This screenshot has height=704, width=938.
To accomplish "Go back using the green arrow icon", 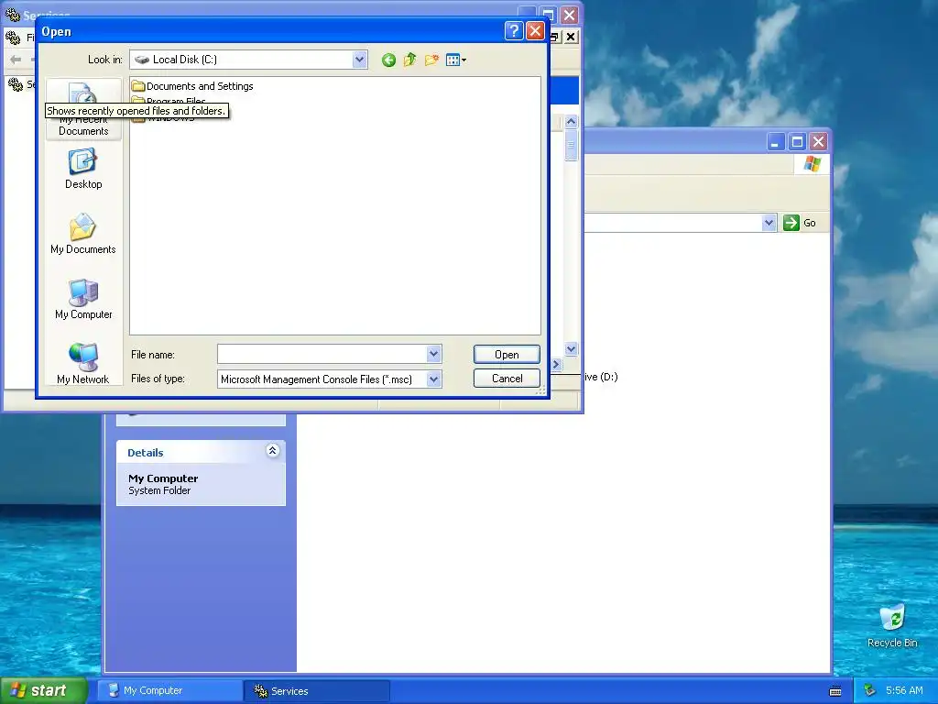I will pyautogui.click(x=388, y=60).
